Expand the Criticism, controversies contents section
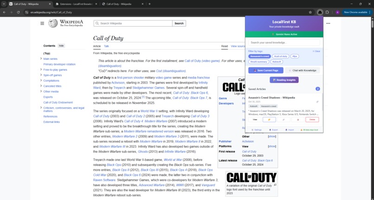The width and height of the screenshot is (374, 200). click(41, 108)
